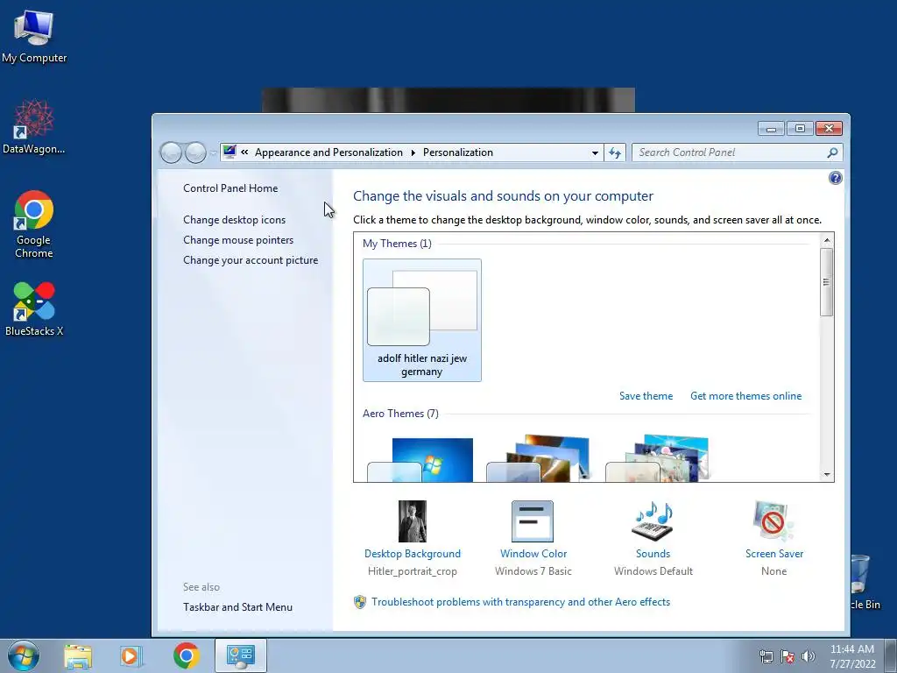This screenshot has width=897, height=673.
Task: Open Chrome from the taskbar
Action: pyautogui.click(x=187, y=655)
